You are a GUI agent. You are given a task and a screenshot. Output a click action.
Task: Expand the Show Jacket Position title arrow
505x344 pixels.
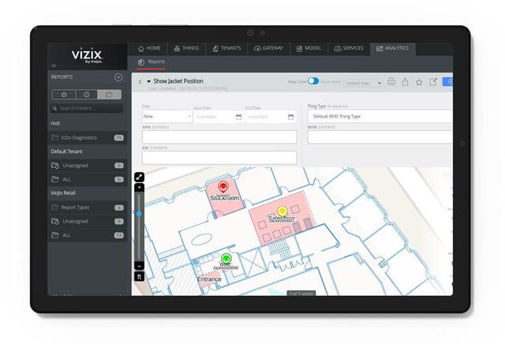click(x=148, y=81)
